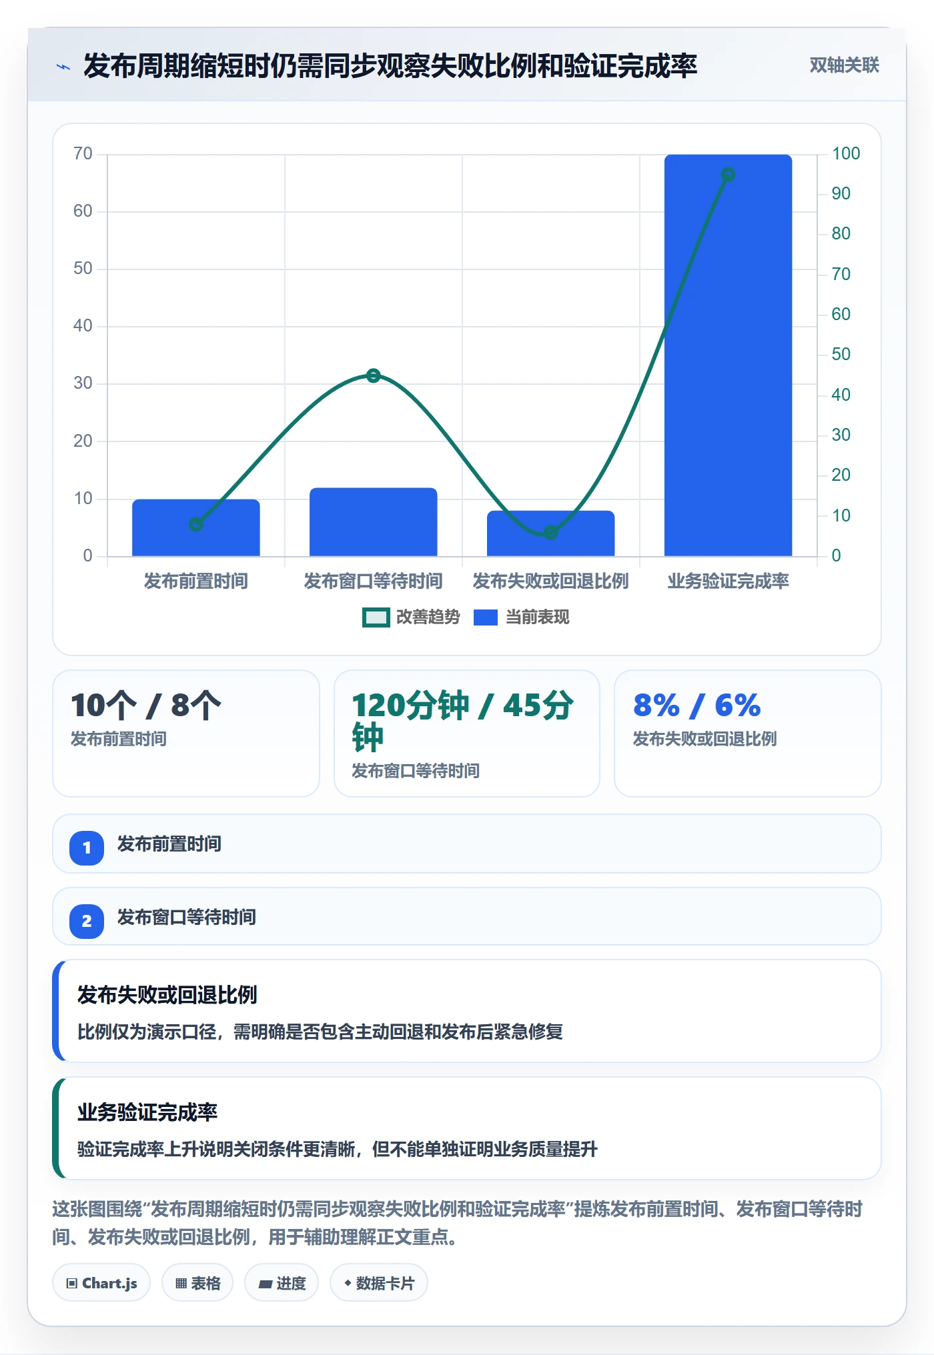Screen dimensions: 934x1355
Task: Select the 发布失败或回退比例 bar in chart
Action: (551, 533)
